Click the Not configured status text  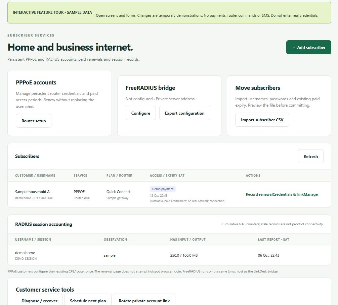coord(139,99)
